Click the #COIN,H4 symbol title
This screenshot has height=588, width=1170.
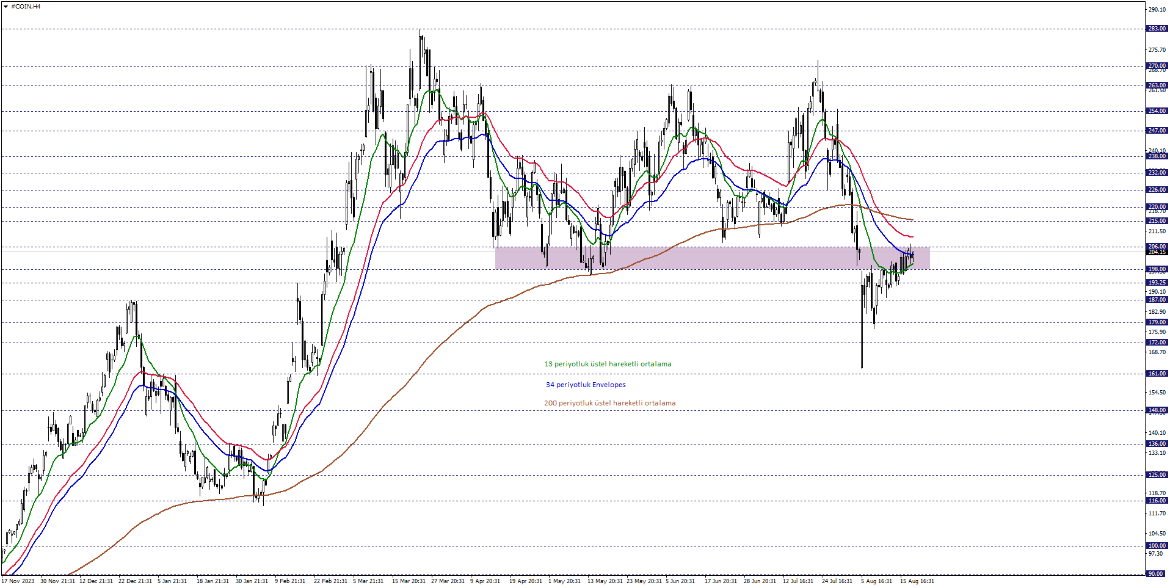point(26,6)
